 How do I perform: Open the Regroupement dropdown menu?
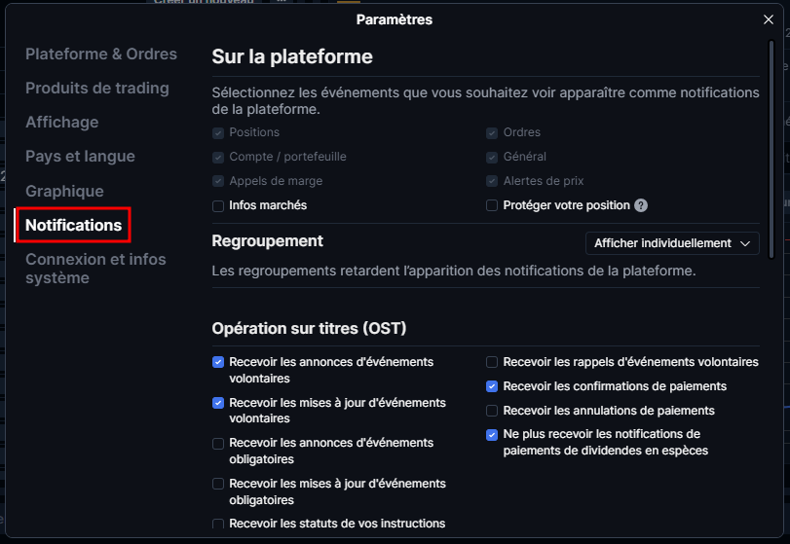(x=672, y=243)
